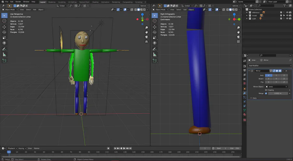
Task: Select the Measure tool in left viewport
Action: 4,55
